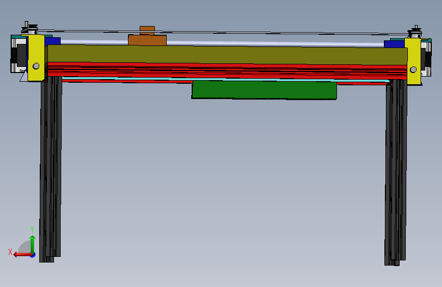
Task: Select the right belt pulley on top
Action: [415, 33]
